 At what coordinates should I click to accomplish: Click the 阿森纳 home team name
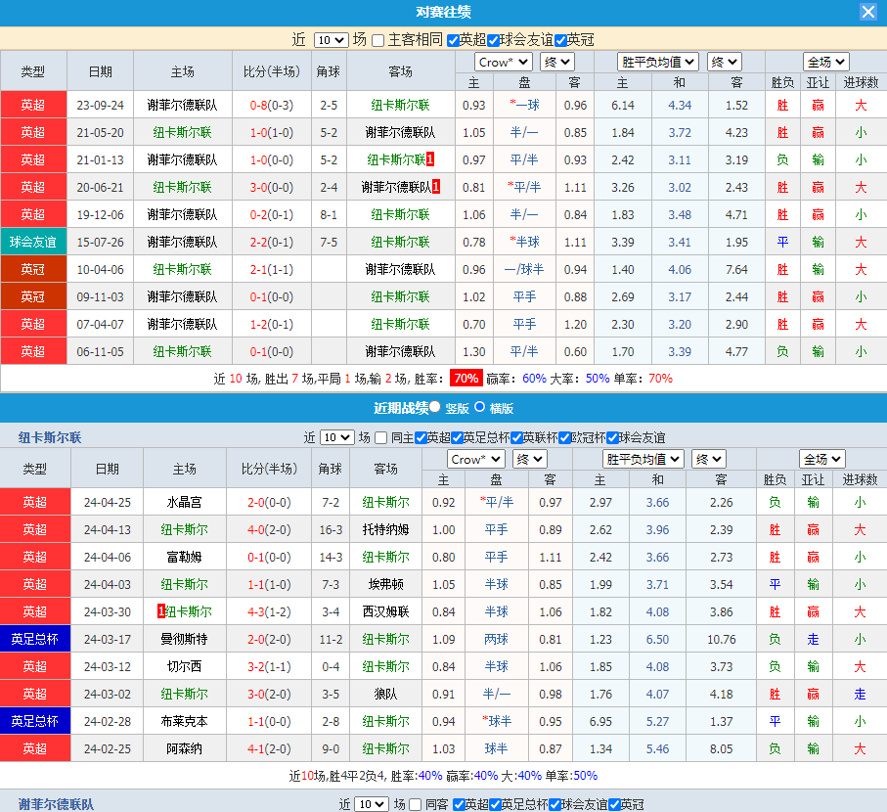click(185, 748)
